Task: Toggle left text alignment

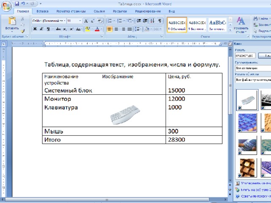Action: (x=109, y=29)
